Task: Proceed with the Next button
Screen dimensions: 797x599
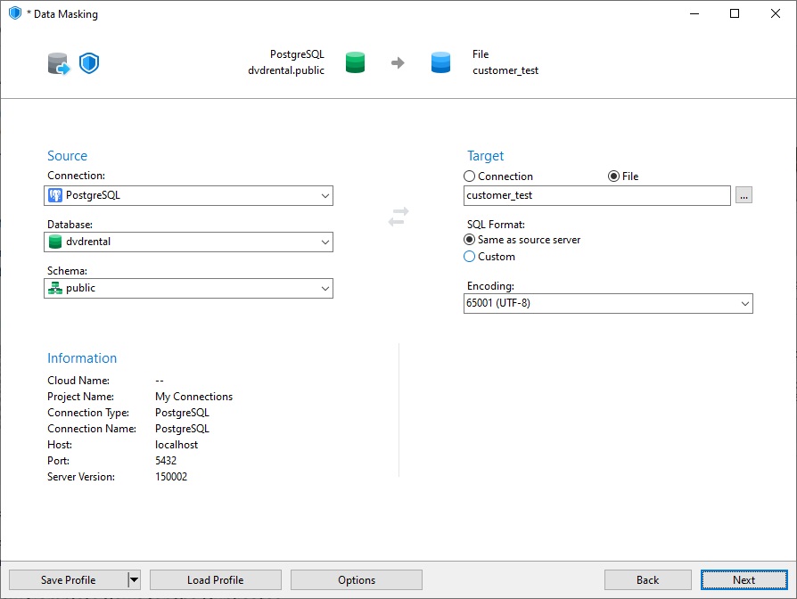Action: (x=744, y=579)
